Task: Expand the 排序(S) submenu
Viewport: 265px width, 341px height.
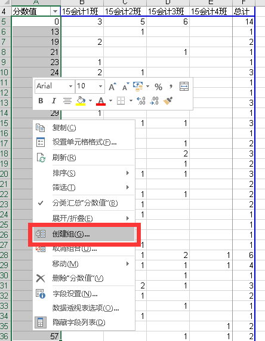Action: (x=84, y=173)
